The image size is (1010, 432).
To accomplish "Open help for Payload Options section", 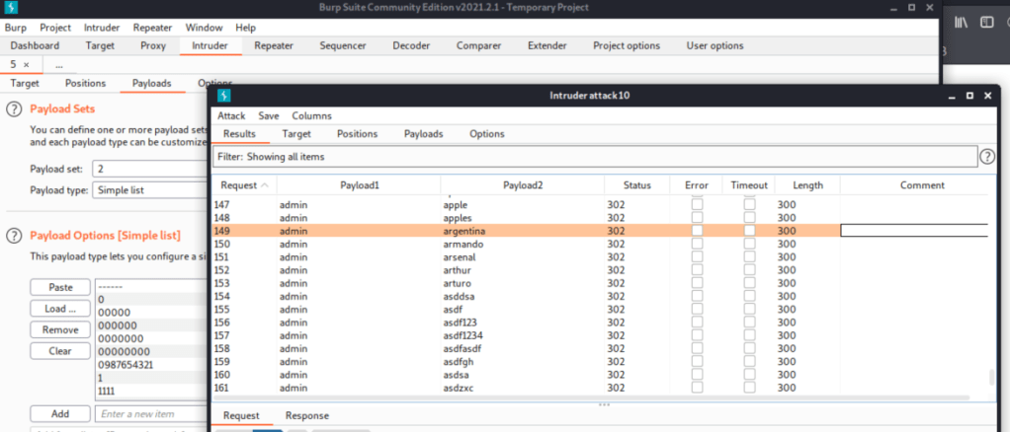I will pyautogui.click(x=15, y=236).
